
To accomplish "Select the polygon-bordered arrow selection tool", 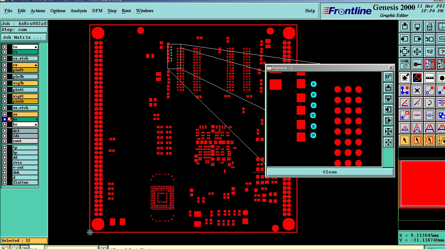I will click(430, 140).
